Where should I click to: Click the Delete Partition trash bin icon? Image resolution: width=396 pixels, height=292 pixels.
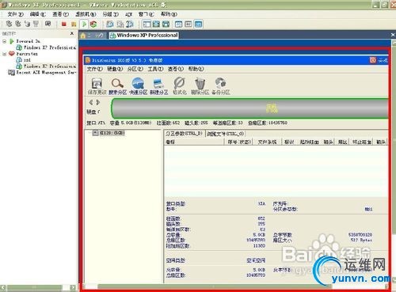click(x=200, y=83)
